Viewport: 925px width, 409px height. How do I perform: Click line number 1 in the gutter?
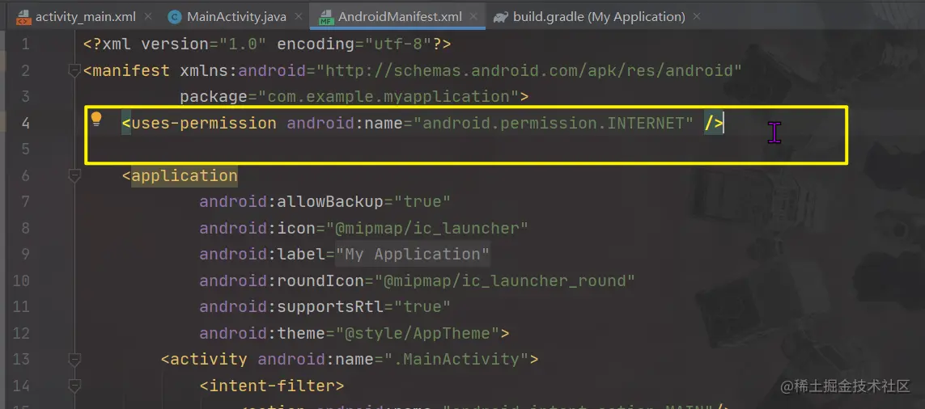[25, 44]
